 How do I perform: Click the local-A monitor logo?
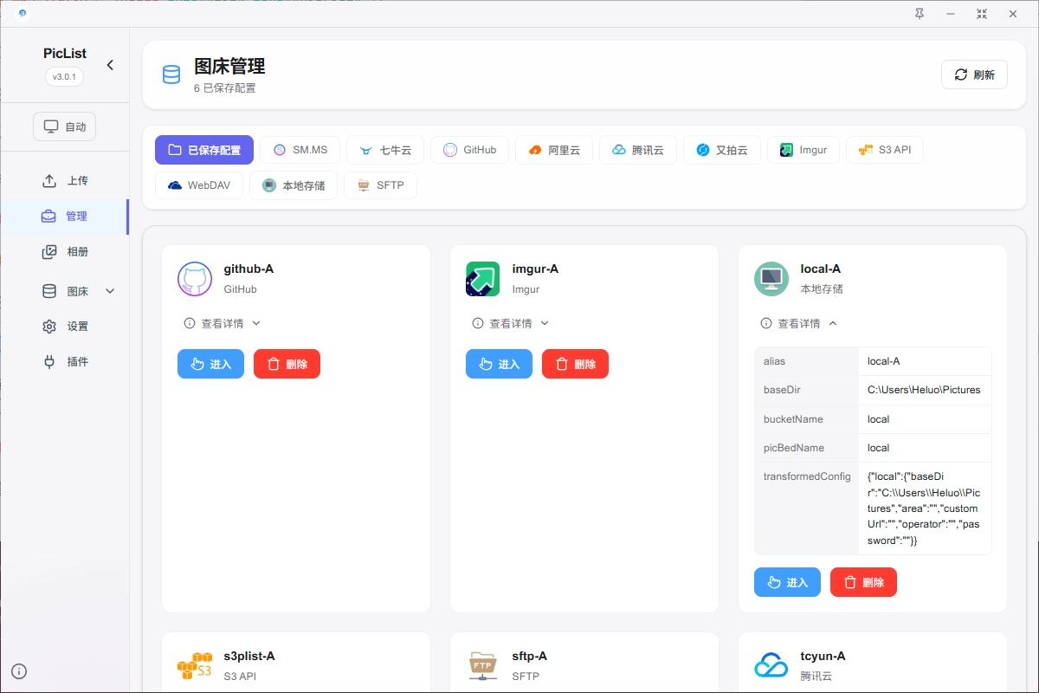771,279
